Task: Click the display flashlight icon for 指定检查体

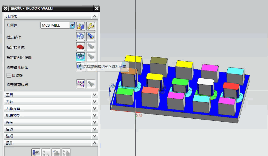Action: click(91, 47)
